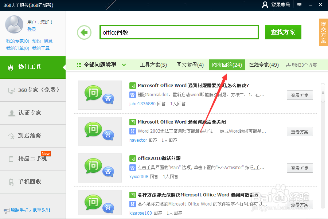Click the 原装手机，低至5折 promo link

point(31,210)
